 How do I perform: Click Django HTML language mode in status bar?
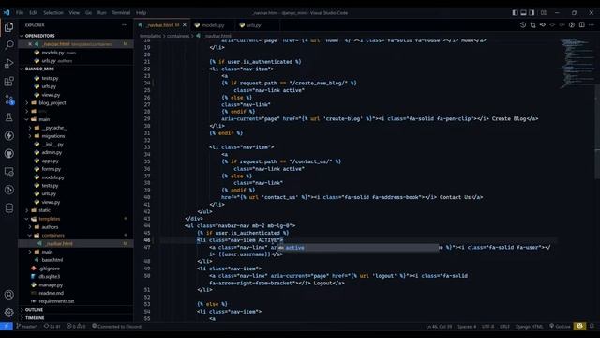coord(529,327)
